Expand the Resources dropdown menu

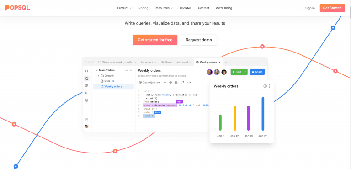click(x=164, y=8)
